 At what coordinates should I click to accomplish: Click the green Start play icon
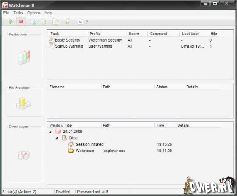click(x=11, y=22)
